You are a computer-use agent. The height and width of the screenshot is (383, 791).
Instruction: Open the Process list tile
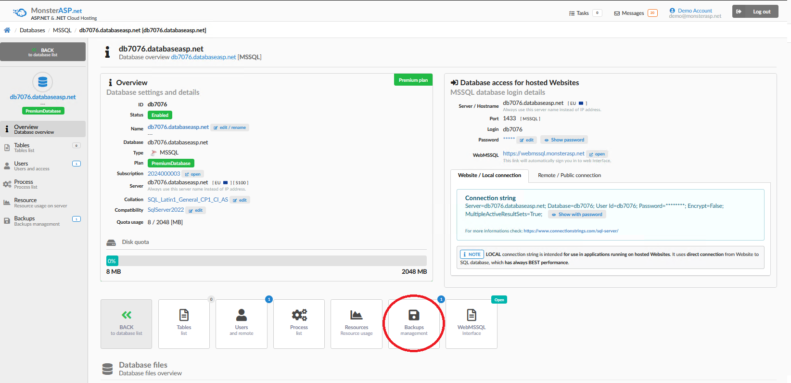[299, 324]
